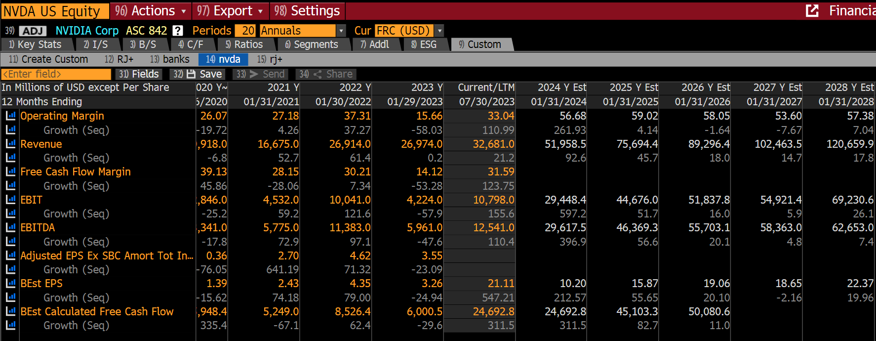The width and height of the screenshot is (876, 341).
Task: Click the Current/LTM column header
Action: pos(486,87)
